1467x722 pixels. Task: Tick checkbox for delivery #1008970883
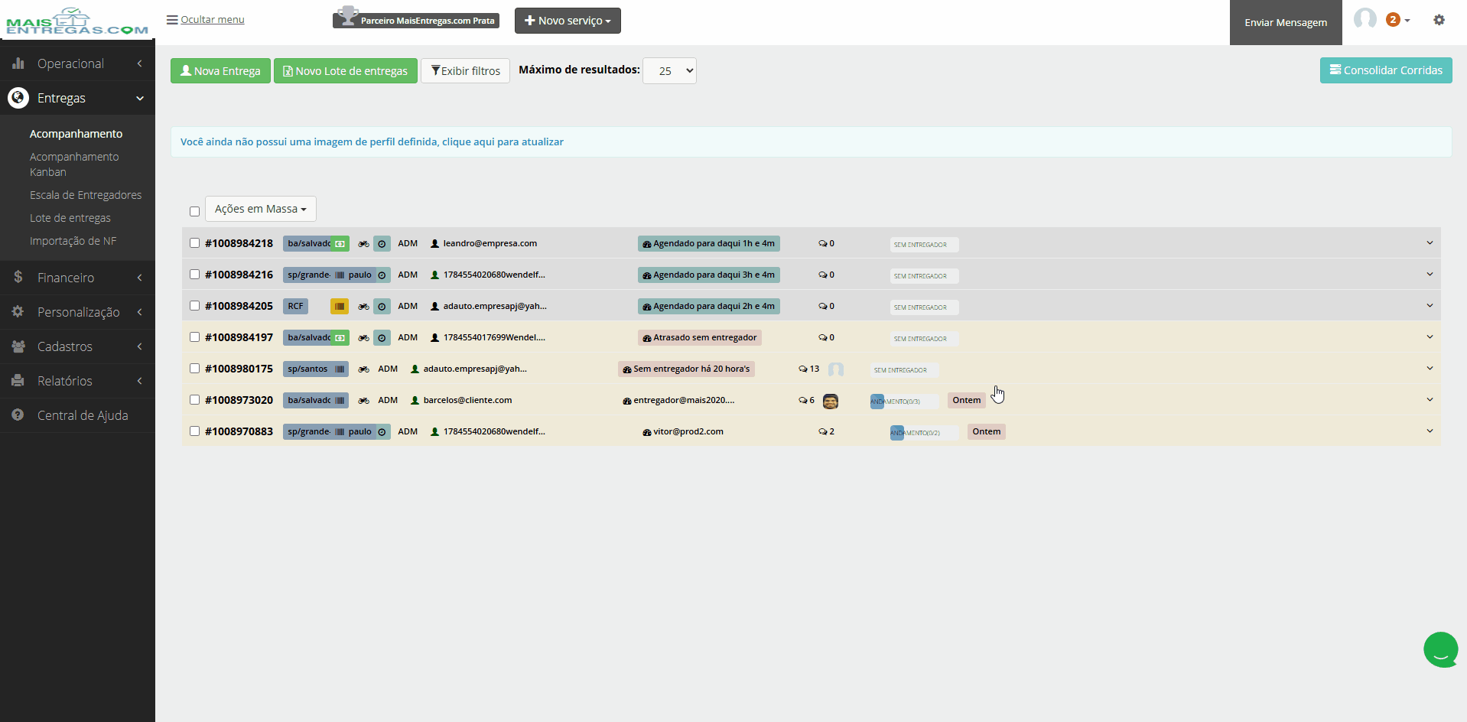(x=194, y=431)
